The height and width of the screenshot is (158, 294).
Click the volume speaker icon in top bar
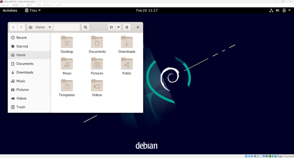[277, 11]
